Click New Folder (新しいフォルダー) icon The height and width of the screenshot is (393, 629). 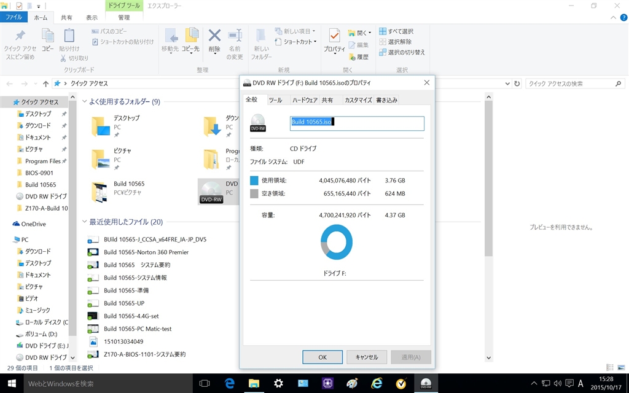(x=261, y=35)
